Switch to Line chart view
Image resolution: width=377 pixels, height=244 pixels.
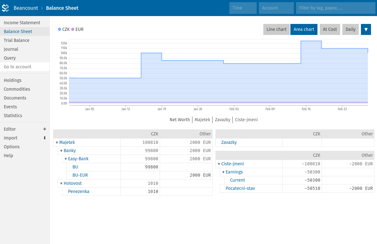[276, 29]
